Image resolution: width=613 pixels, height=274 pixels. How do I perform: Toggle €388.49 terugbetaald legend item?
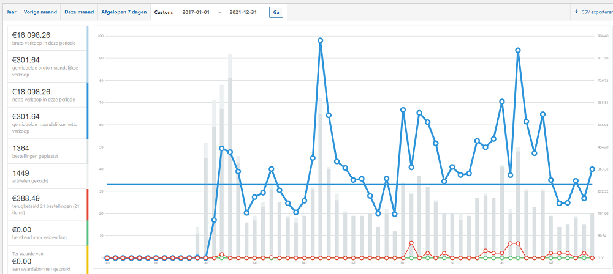click(x=48, y=204)
